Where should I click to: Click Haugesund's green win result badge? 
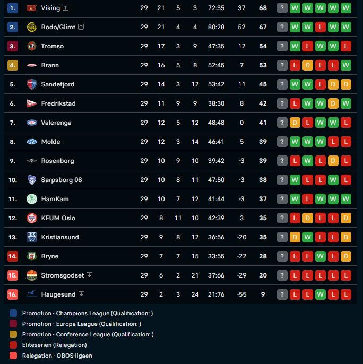click(x=321, y=294)
